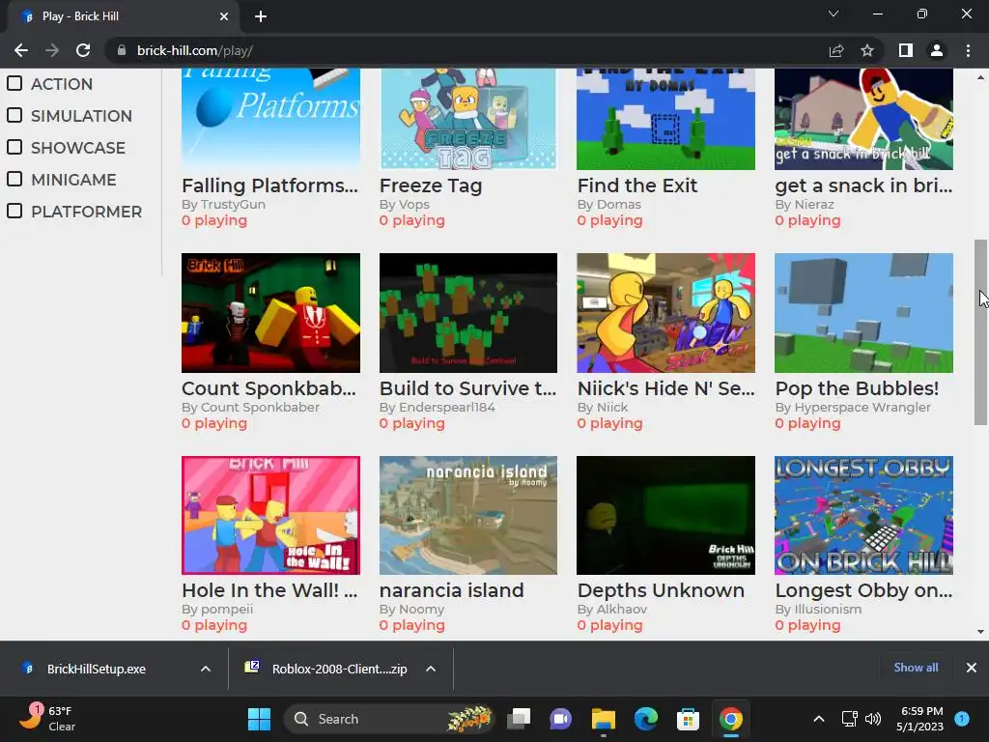
Task: Open the Windows Start menu
Action: tap(259, 719)
